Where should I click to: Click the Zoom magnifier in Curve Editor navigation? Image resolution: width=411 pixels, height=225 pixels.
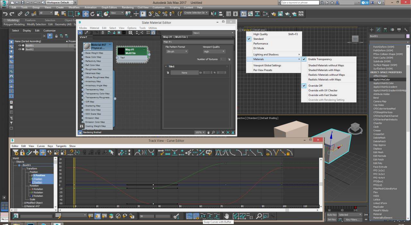259,216
